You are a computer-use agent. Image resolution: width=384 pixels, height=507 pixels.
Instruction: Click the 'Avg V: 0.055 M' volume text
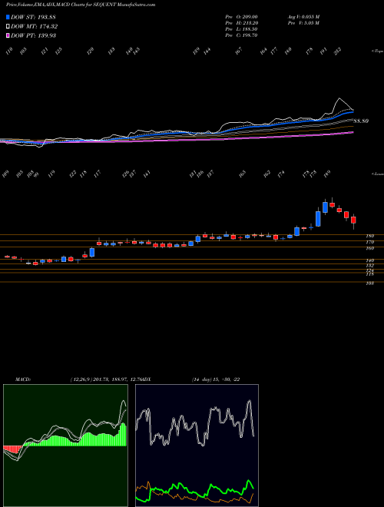303,17
